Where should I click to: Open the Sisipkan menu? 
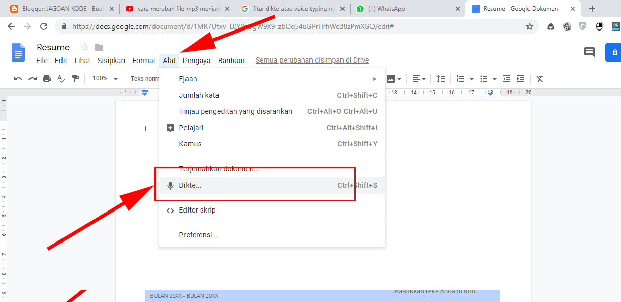point(111,61)
